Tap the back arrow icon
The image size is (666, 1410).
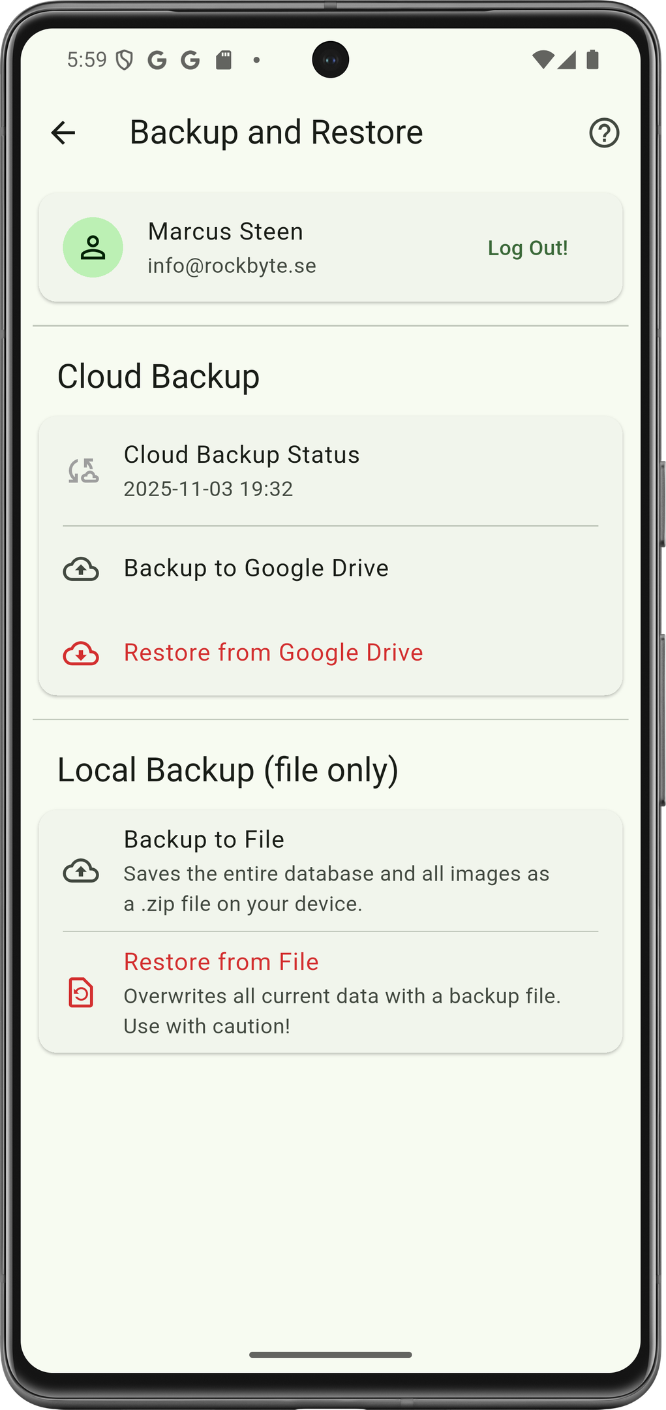[x=63, y=133]
